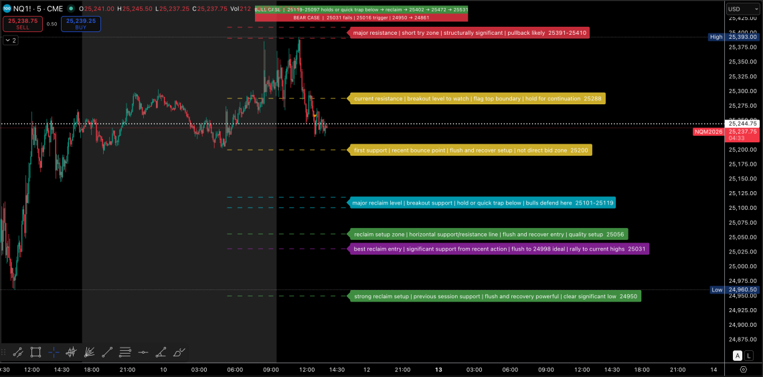763x377 pixels.
Task: Select the rectangle drawing tool
Action: click(x=35, y=352)
